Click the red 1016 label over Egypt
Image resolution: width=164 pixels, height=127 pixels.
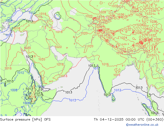[x=8, y=68]
